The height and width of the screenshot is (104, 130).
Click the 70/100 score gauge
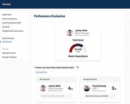click(78, 48)
